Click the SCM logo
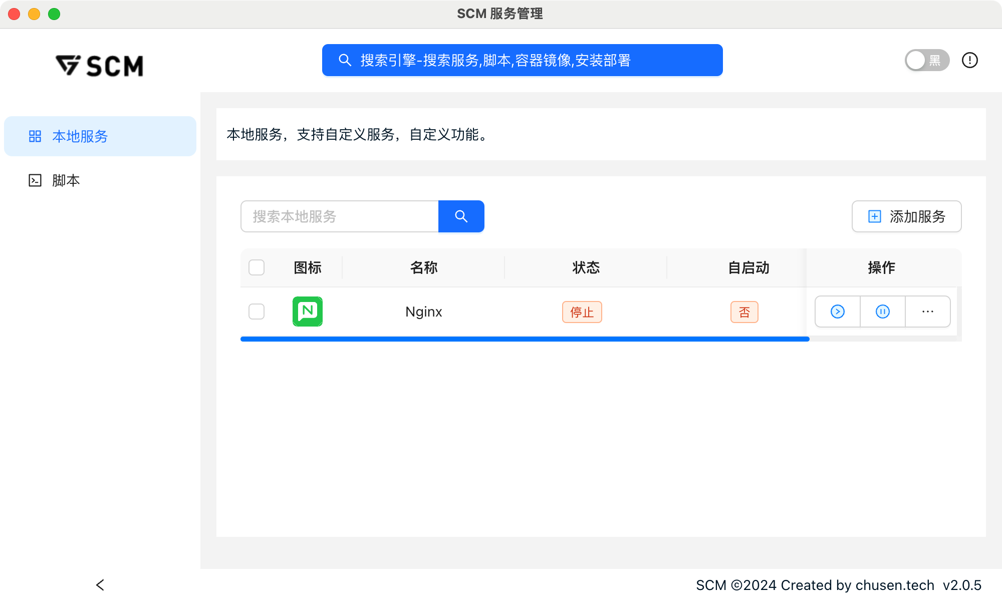Image resolution: width=1002 pixels, height=601 pixels. [x=100, y=66]
